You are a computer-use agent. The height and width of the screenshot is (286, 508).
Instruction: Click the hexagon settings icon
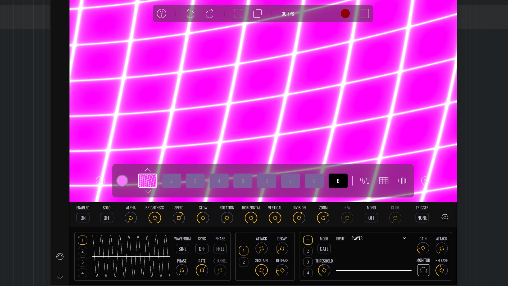[x=445, y=217]
